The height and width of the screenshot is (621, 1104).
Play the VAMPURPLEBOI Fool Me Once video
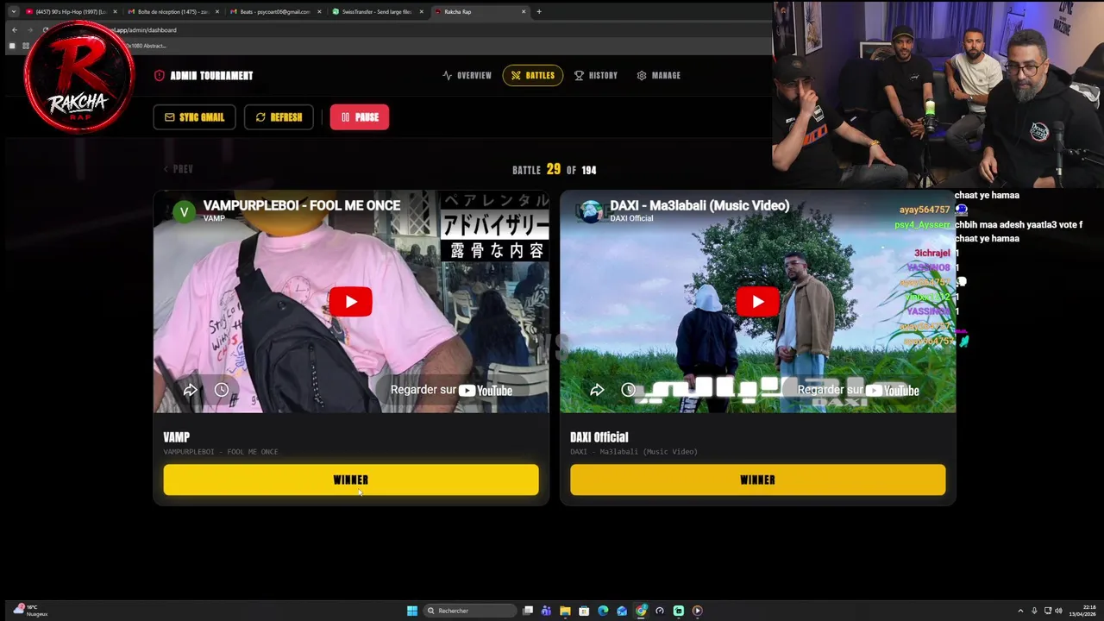point(350,302)
